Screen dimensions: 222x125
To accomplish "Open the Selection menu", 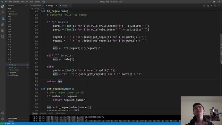I will pyautogui.click(x=16, y=2).
